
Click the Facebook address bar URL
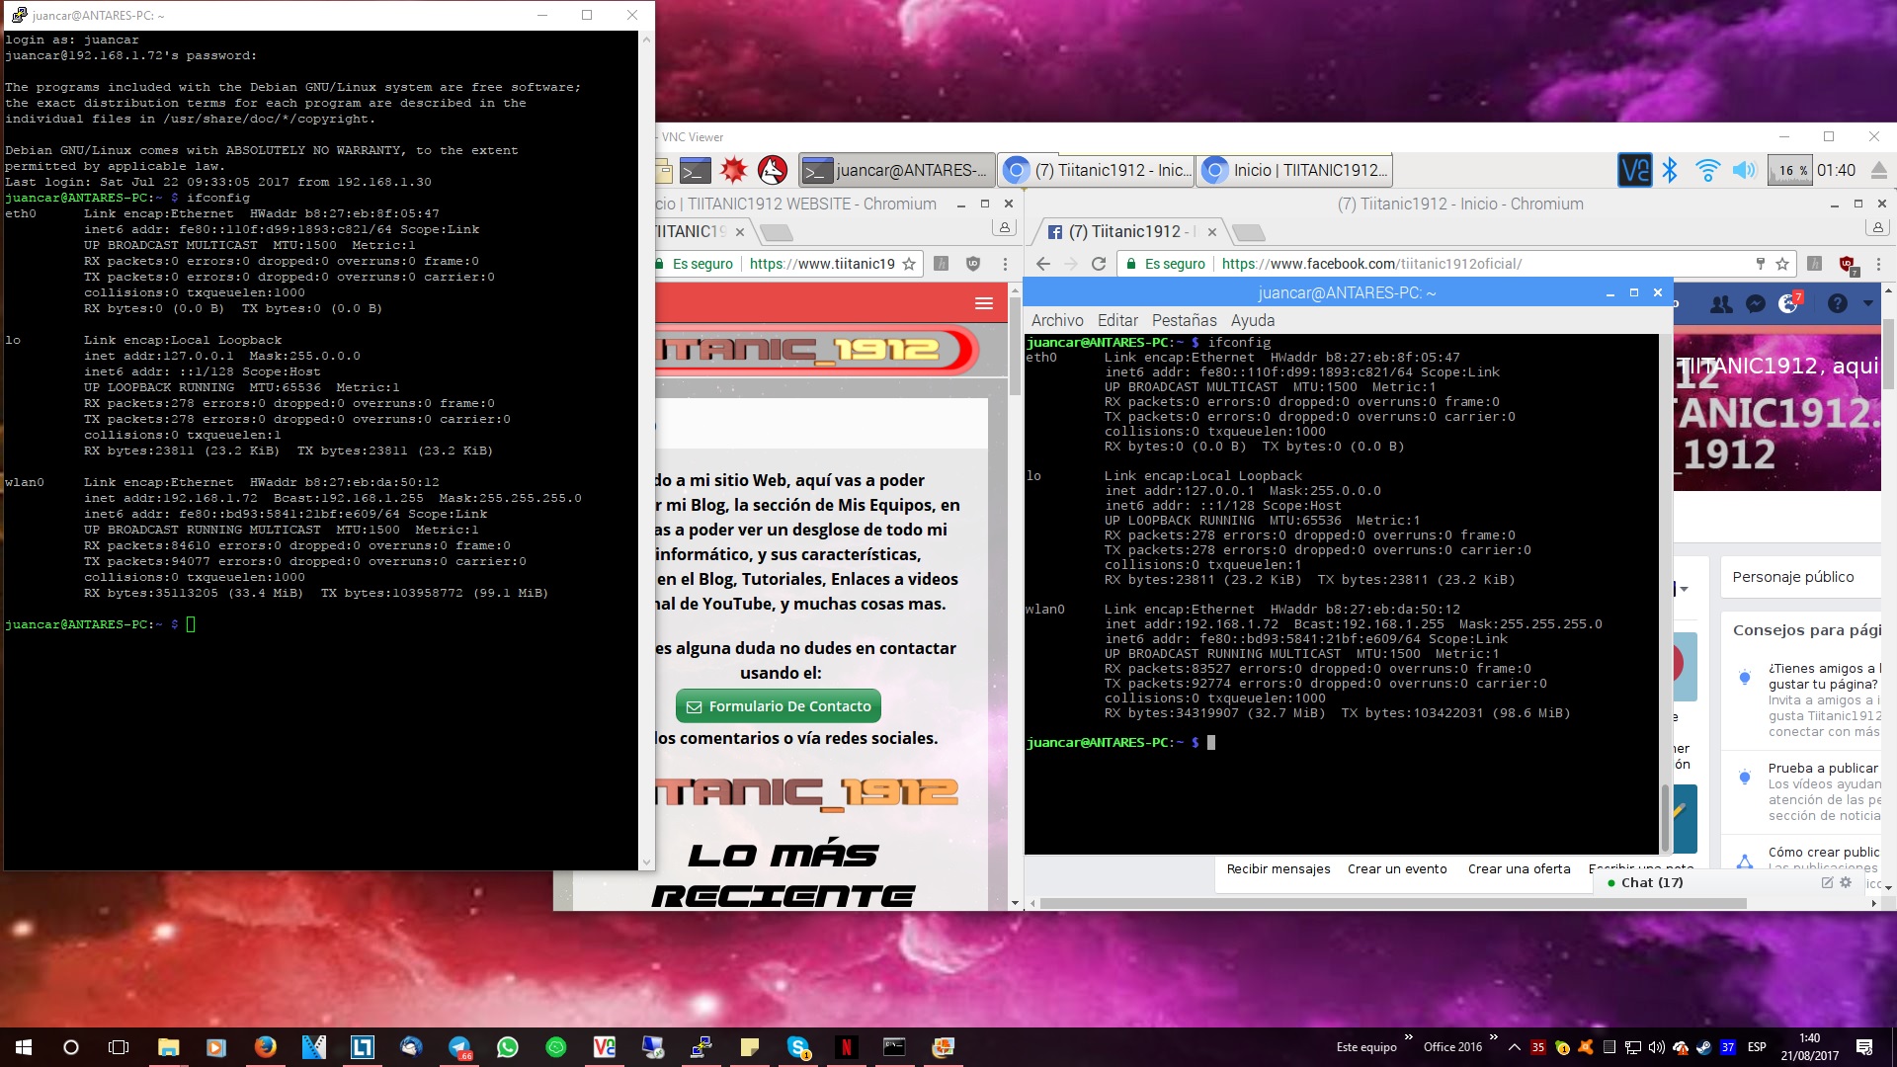(x=1371, y=264)
